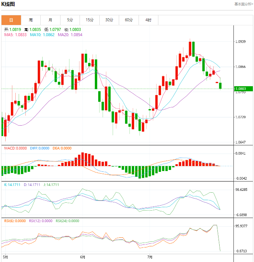Click the green 1.0803 current price tag
The height and width of the screenshot is (262, 254).
(x=243, y=89)
